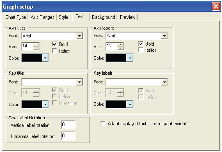222x152 pixels.
Task: Open the Axis labels color dropdown arrow
Action: [130, 58]
